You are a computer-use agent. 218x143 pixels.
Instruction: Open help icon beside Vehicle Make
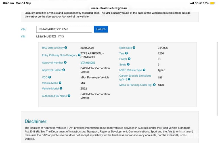60,83
